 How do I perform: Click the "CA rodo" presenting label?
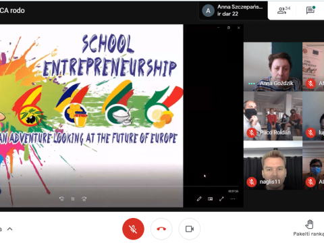[x=12, y=10]
